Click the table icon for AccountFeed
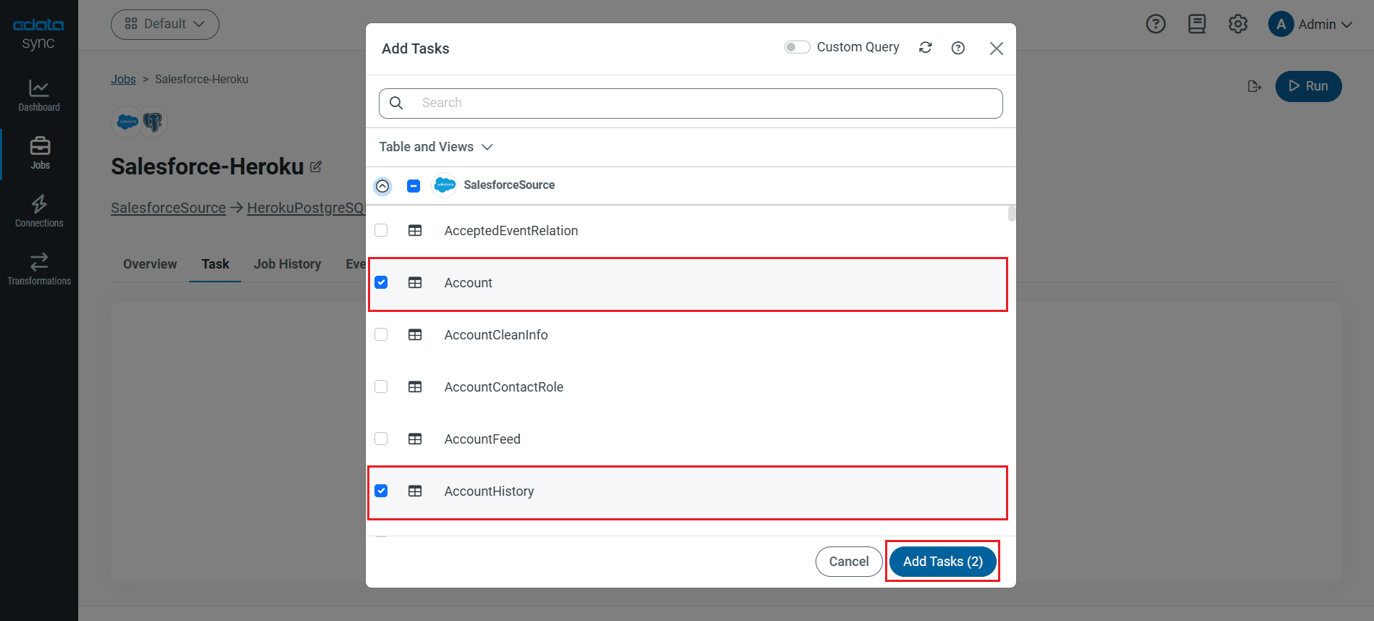 click(415, 439)
